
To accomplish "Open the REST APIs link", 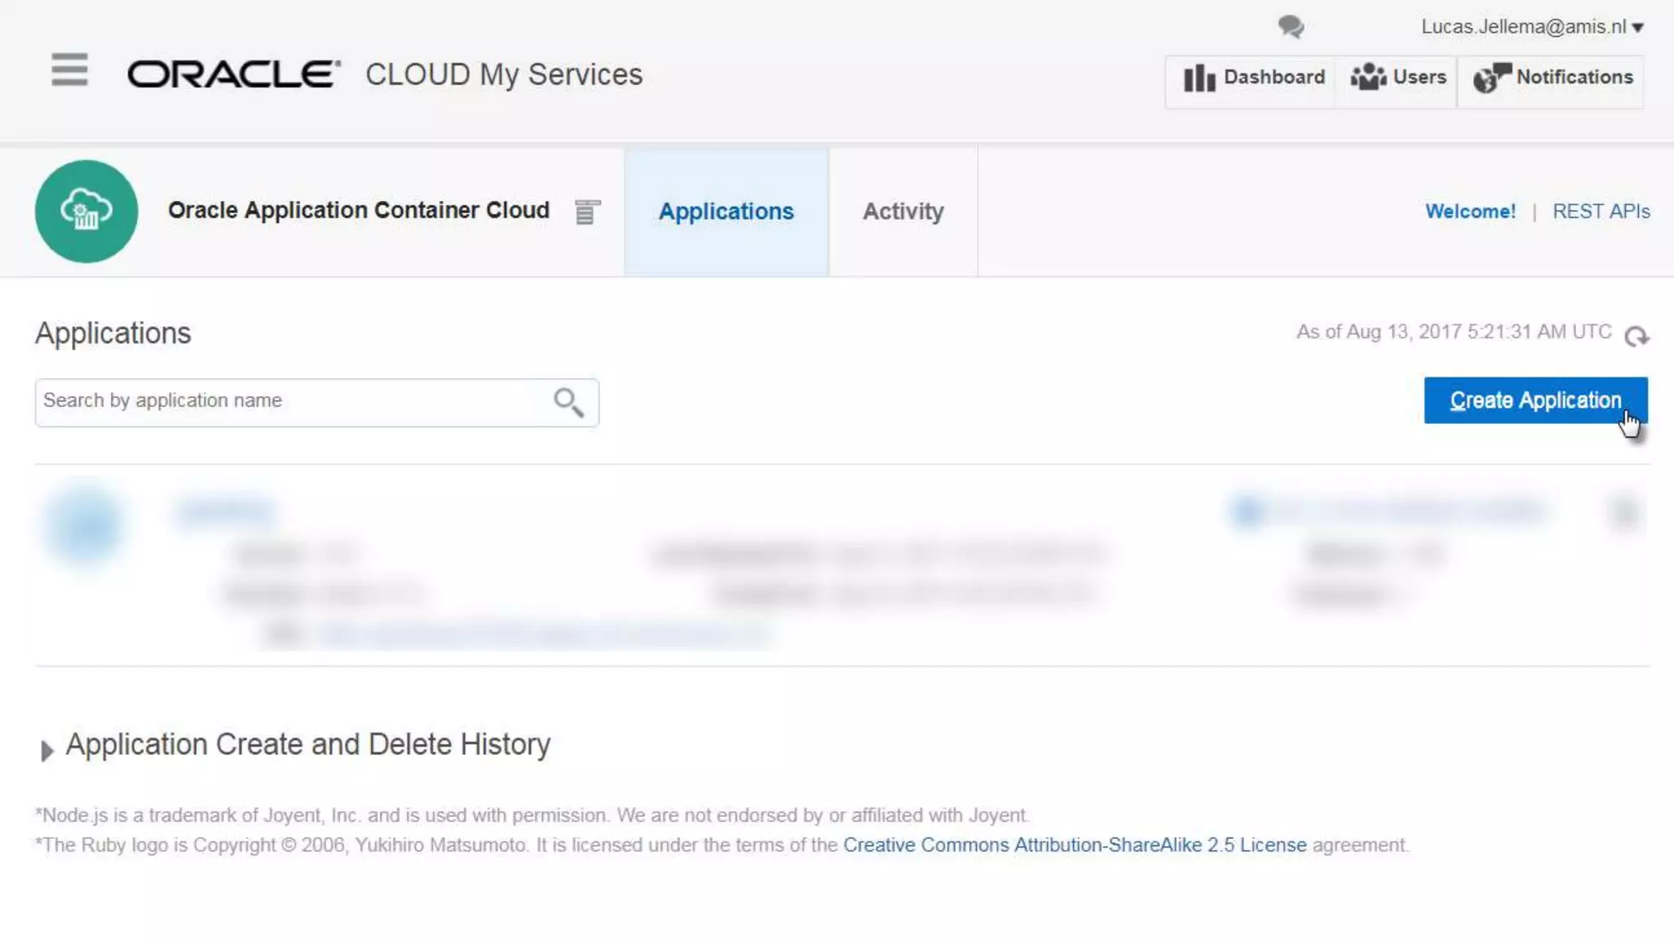I will [1600, 212].
